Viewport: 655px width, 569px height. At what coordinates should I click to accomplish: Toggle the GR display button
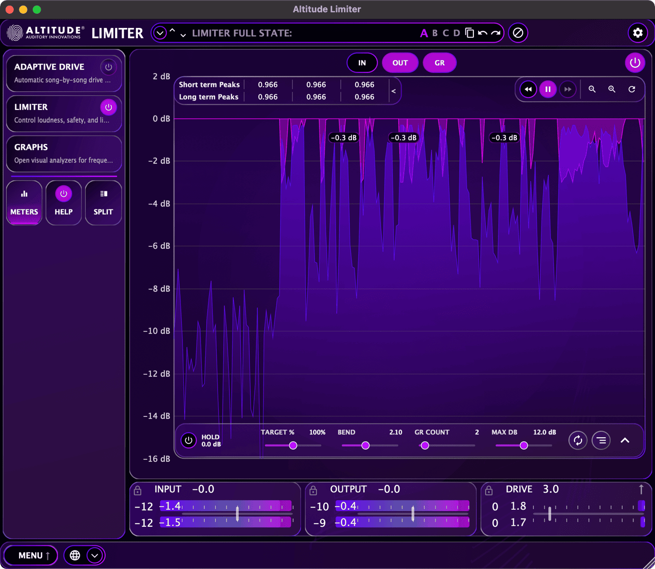[440, 63]
